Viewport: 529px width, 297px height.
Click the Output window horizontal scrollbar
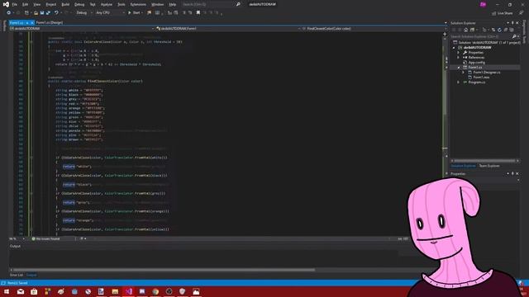[164, 270]
